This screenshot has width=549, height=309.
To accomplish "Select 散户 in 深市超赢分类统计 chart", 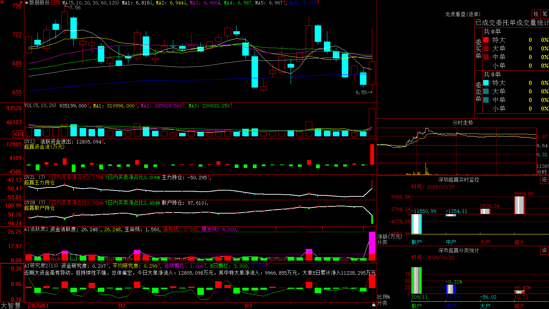I will coord(417,306).
